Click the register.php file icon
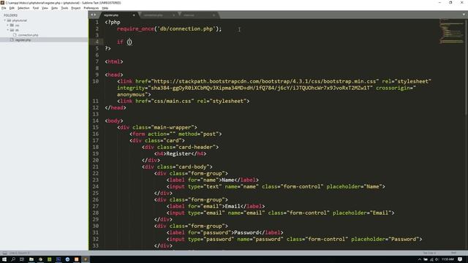Screen dimensions: 468x263 (x=12, y=39)
